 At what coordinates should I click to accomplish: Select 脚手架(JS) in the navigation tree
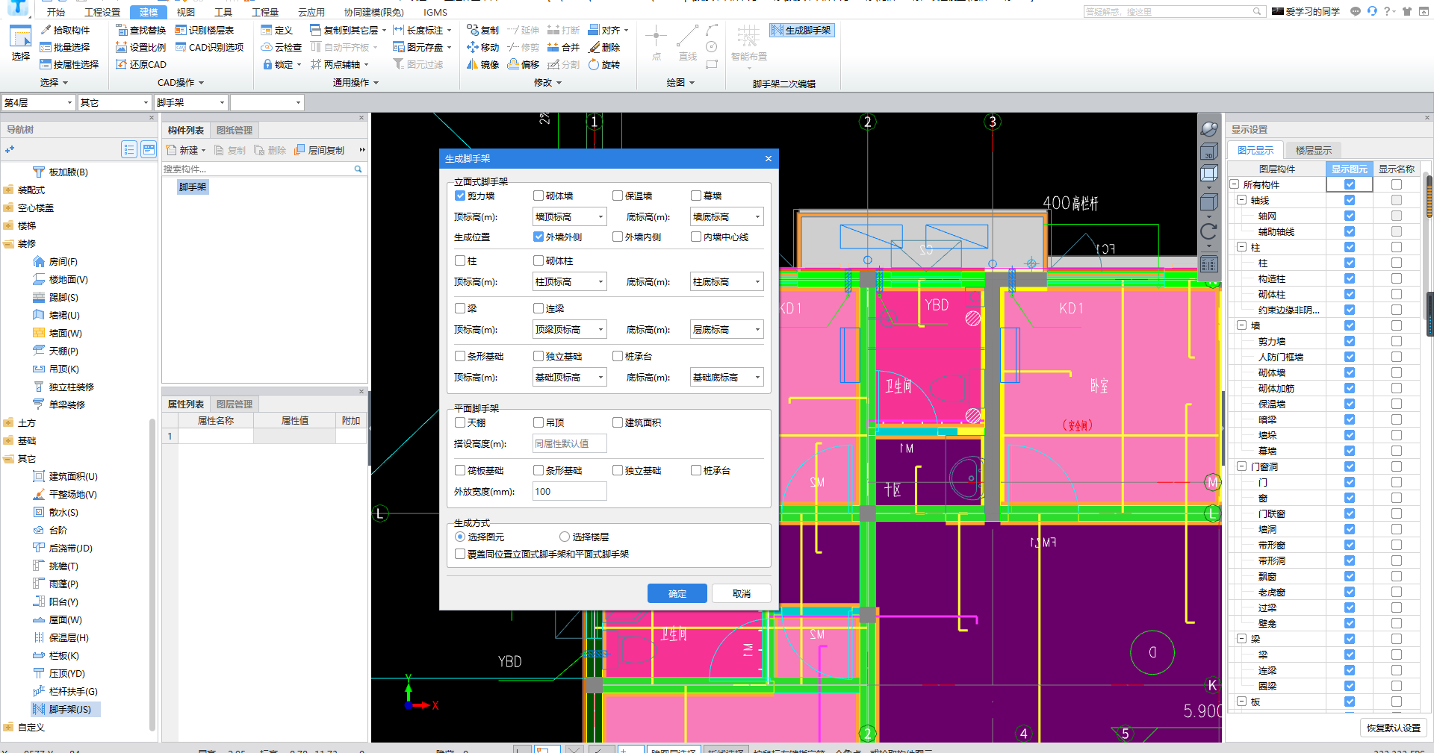[65, 709]
